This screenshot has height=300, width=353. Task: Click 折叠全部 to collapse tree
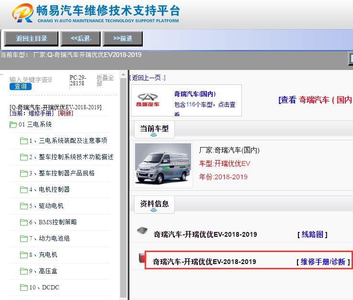(x=105, y=81)
